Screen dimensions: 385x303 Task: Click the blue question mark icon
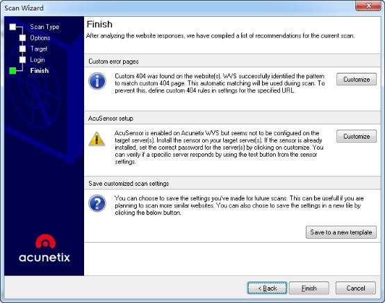point(97,203)
